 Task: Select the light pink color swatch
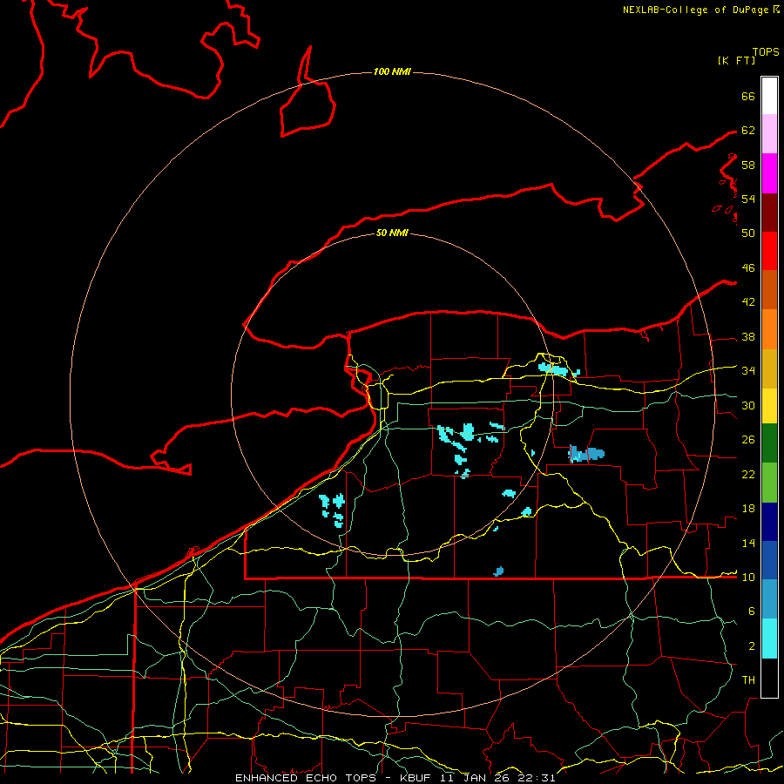coord(769,134)
